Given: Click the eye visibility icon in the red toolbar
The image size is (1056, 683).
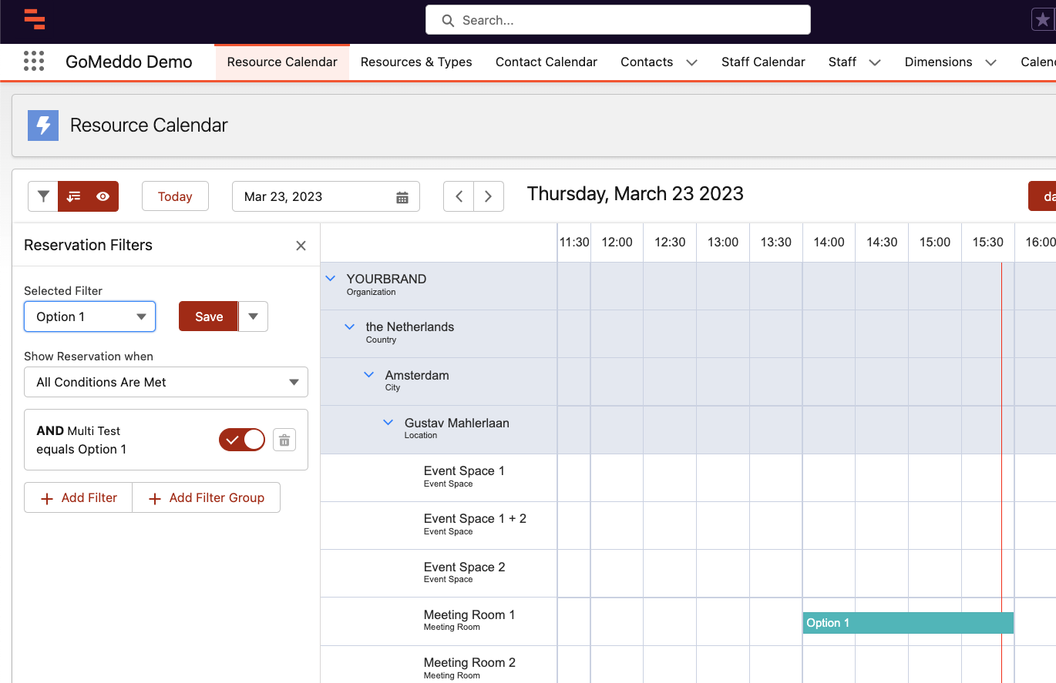Looking at the screenshot, I should [x=103, y=196].
